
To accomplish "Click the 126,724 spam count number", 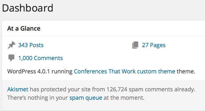I will coord(117,89).
